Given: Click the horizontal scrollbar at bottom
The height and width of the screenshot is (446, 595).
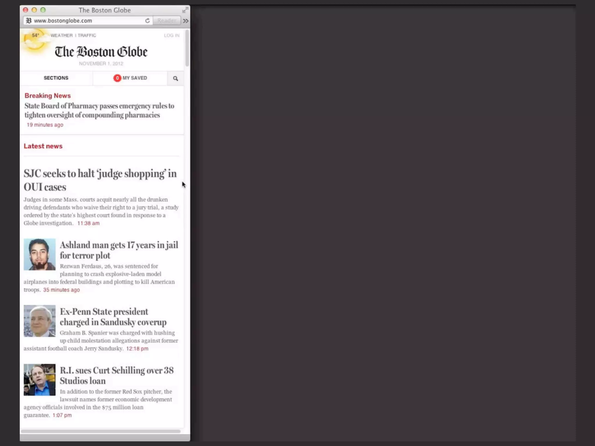Looking at the screenshot, I should pos(101,431).
